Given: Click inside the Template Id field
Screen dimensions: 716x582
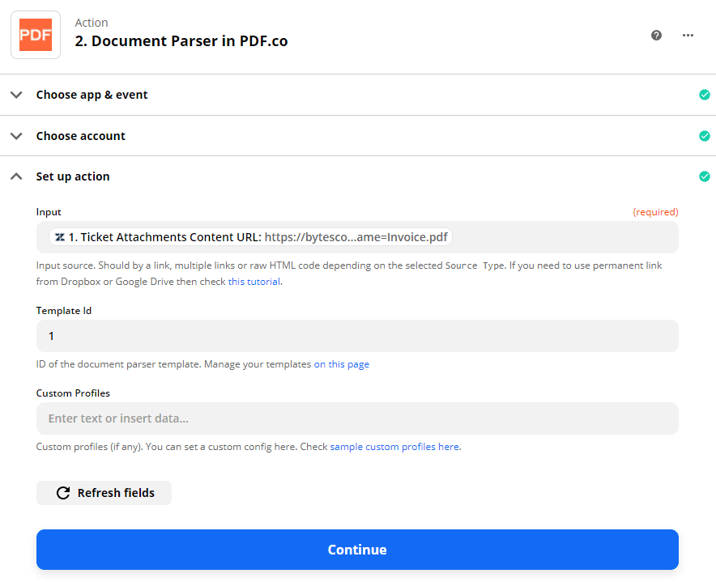Looking at the screenshot, I should (x=356, y=335).
